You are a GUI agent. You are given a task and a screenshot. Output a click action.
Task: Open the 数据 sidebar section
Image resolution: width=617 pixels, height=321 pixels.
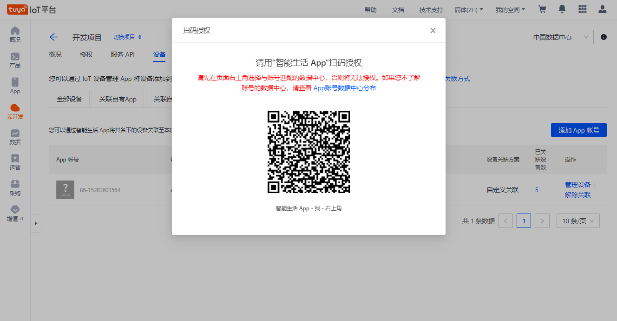15,137
